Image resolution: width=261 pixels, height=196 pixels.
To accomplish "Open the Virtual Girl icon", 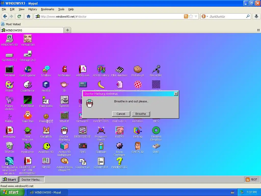I will coord(28,40).
